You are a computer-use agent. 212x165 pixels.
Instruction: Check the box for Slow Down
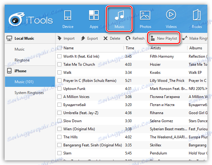click(x=59, y=121)
